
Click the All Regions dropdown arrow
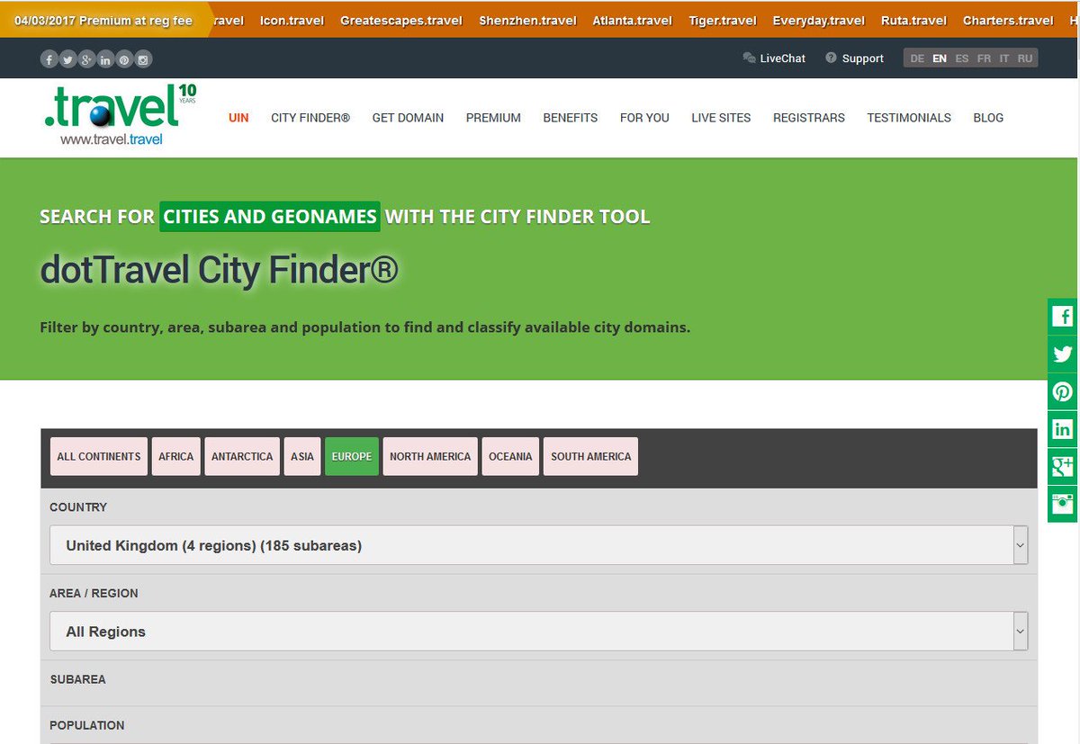(x=1020, y=632)
